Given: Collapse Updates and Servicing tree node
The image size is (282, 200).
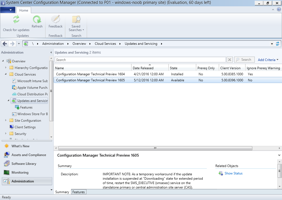Looking at the screenshot, I should pos(9,101).
